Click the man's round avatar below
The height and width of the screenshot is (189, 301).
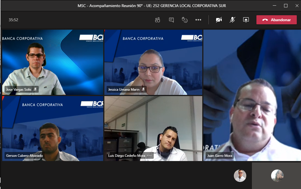240,175
